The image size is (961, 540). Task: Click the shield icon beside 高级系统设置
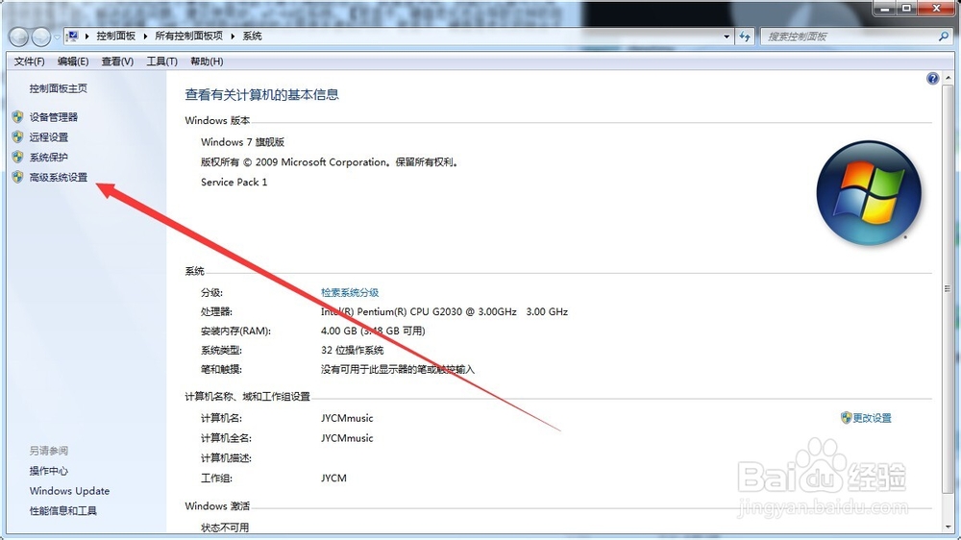coord(17,178)
